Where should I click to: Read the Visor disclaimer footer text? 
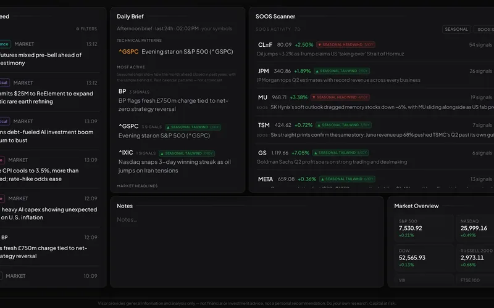[x=246, y=303]
